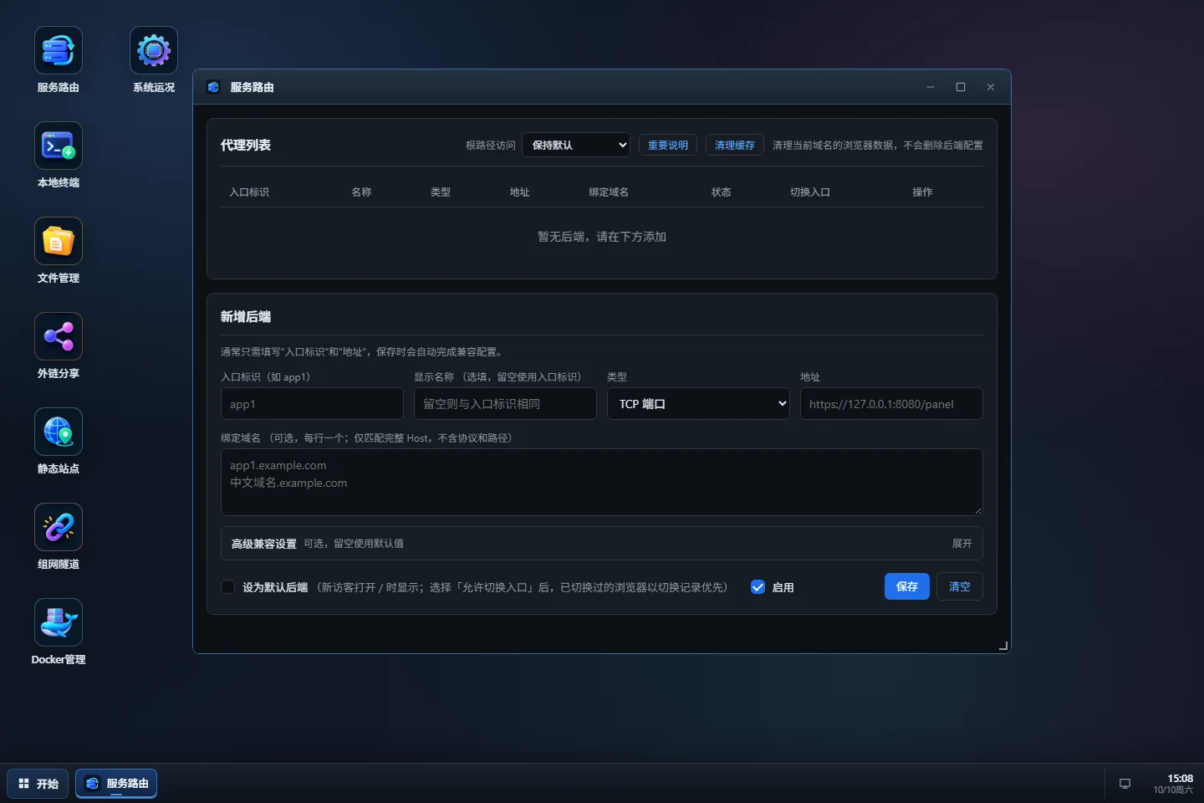
Task: Focus the 地址 input field
Action: click(x=891, y=403)
